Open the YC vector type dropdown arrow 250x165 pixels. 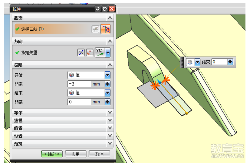(108, 52)
